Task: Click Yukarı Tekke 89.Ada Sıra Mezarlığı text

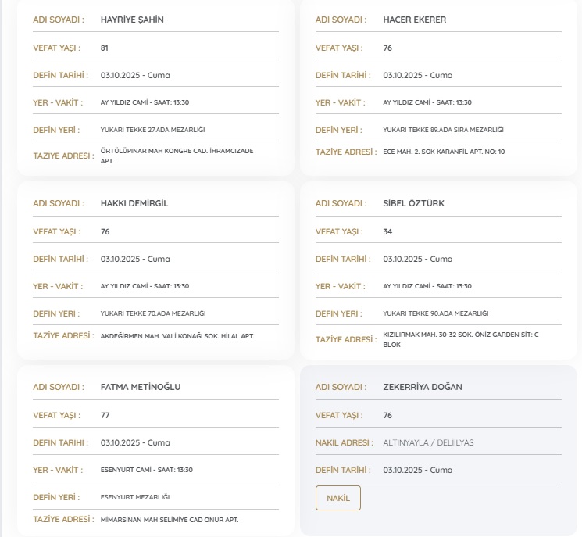Action: [443, 130]
